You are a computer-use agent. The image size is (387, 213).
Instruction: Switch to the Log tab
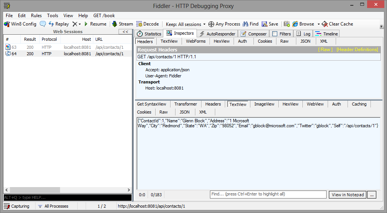(303, 34)
